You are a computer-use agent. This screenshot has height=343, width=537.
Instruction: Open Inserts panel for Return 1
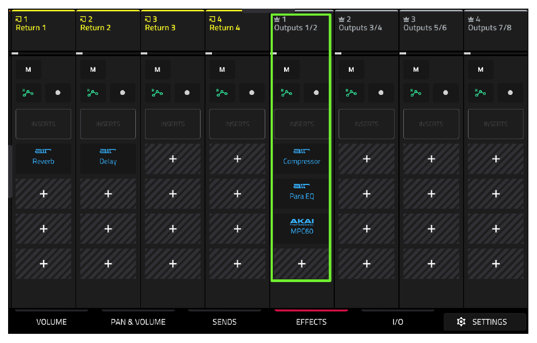[x=44, y=124]
